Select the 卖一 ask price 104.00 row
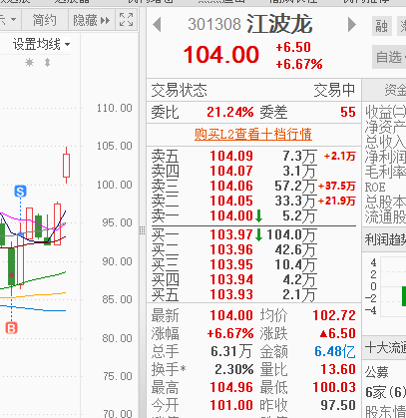Screen dimensions: 406x418 coord(253,216)
